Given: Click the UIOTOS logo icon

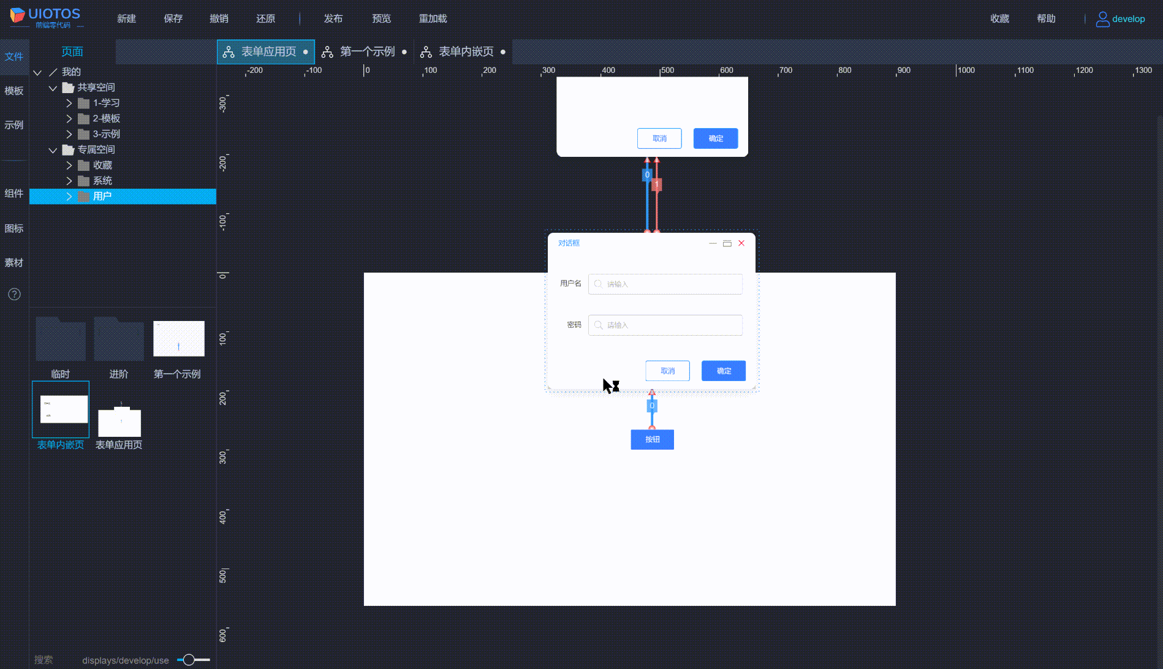Looking at the screenshot, I should point(18,15).
